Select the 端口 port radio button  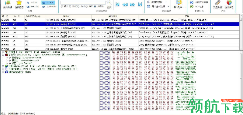[87, 6]
